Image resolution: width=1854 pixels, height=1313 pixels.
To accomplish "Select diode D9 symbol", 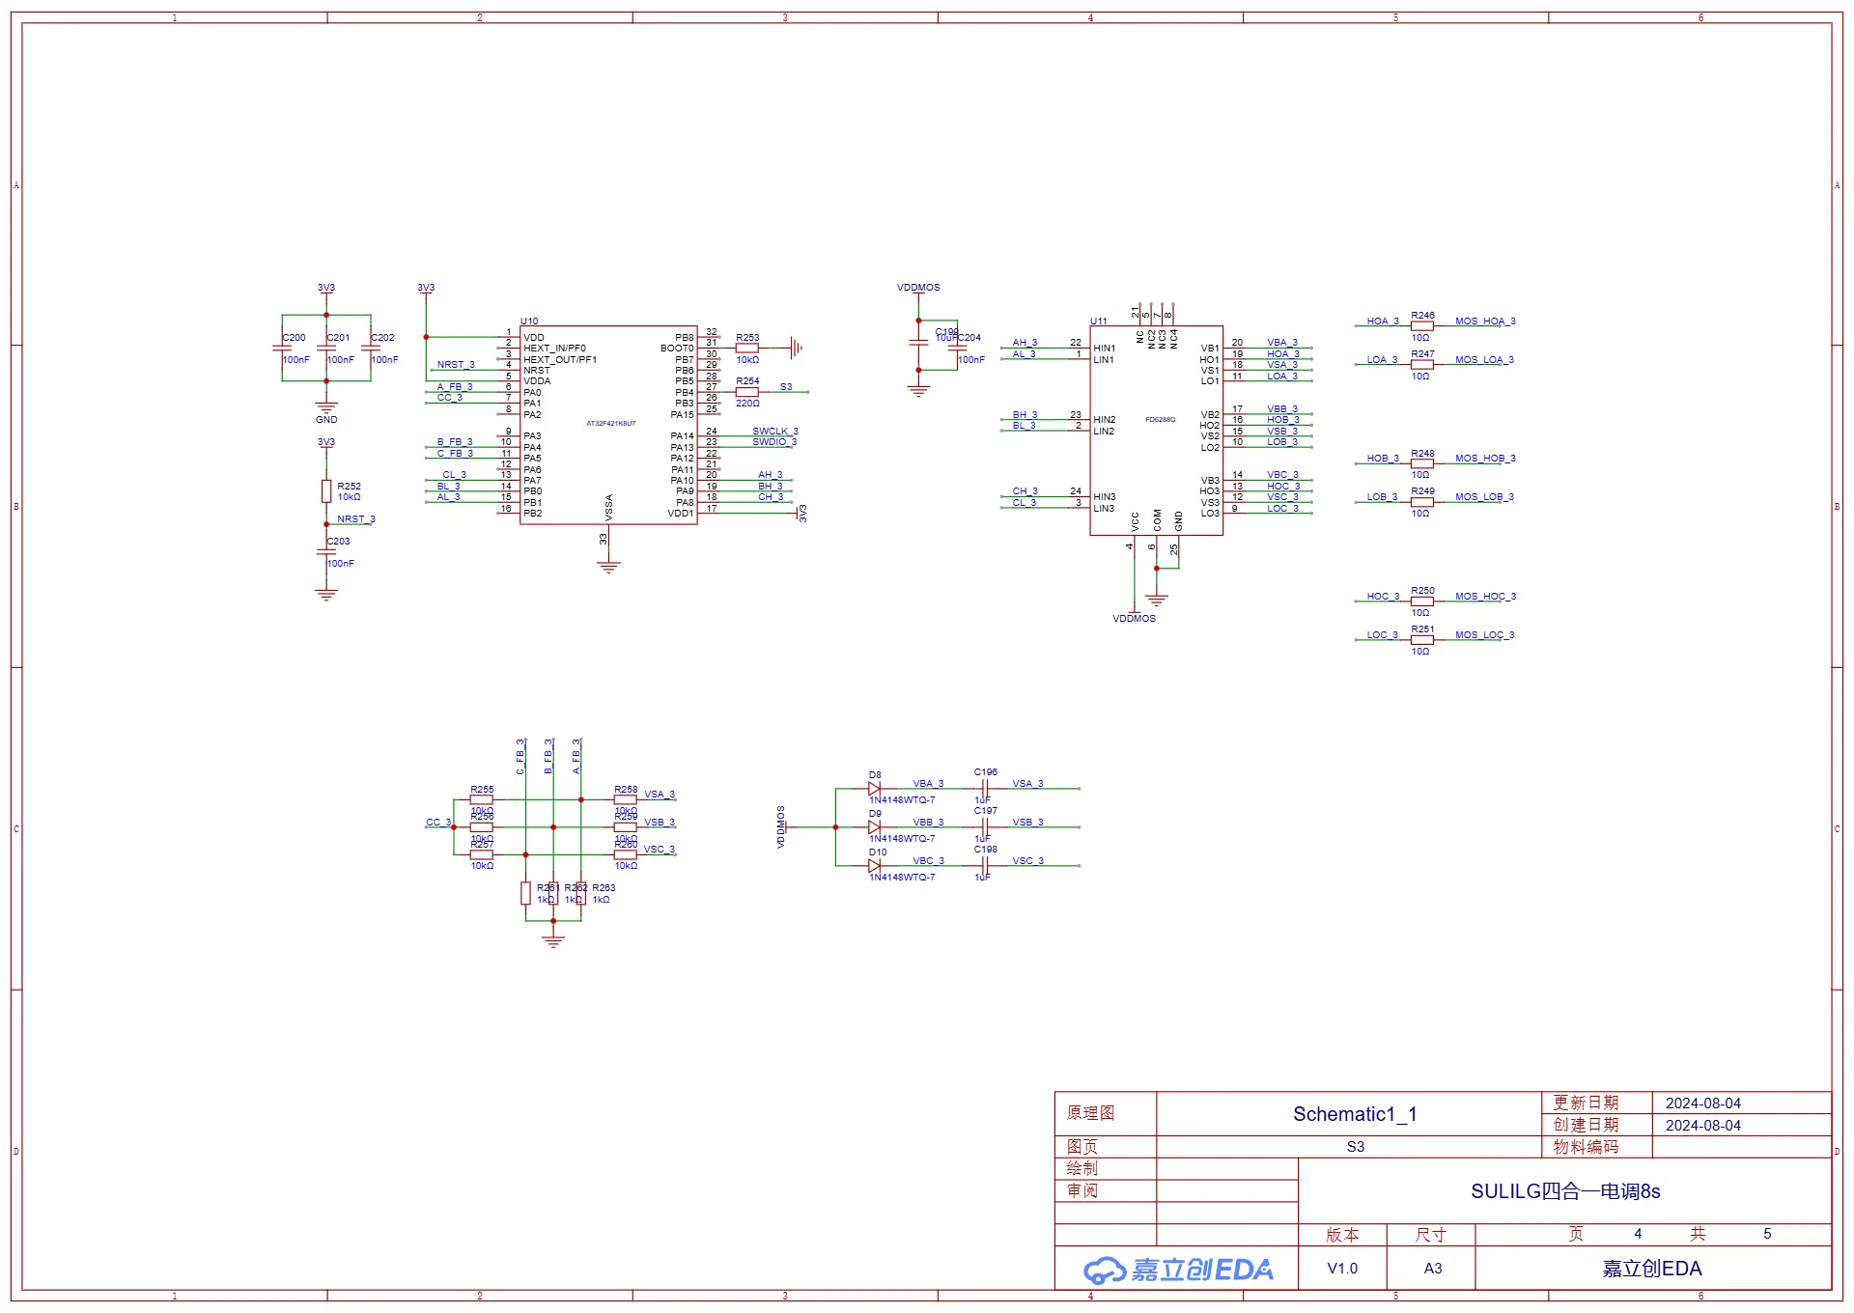I will (874, 827).
